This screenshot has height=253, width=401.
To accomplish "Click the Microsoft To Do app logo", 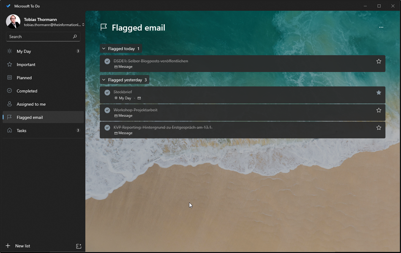I will click(8, 6).
